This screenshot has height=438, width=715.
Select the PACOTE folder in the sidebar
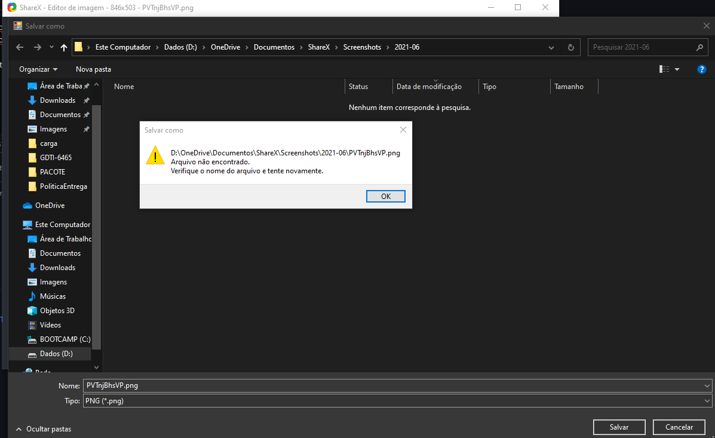pos(34,171)
